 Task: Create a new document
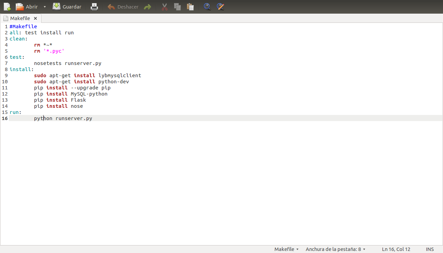[x=6, y=6]
